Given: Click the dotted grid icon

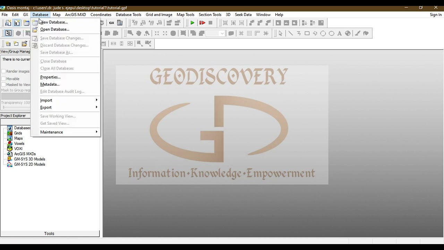Looking at the screenshot, I should 249,33.
